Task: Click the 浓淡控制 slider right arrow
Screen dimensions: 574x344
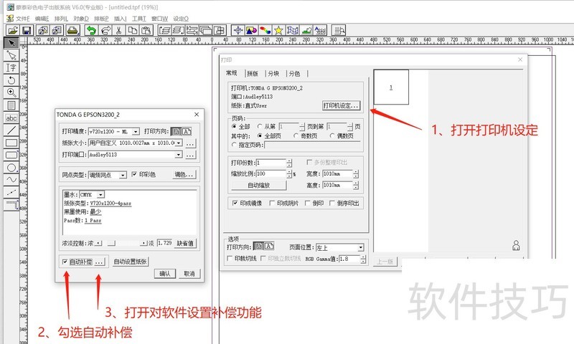Action: pos(143,243)
